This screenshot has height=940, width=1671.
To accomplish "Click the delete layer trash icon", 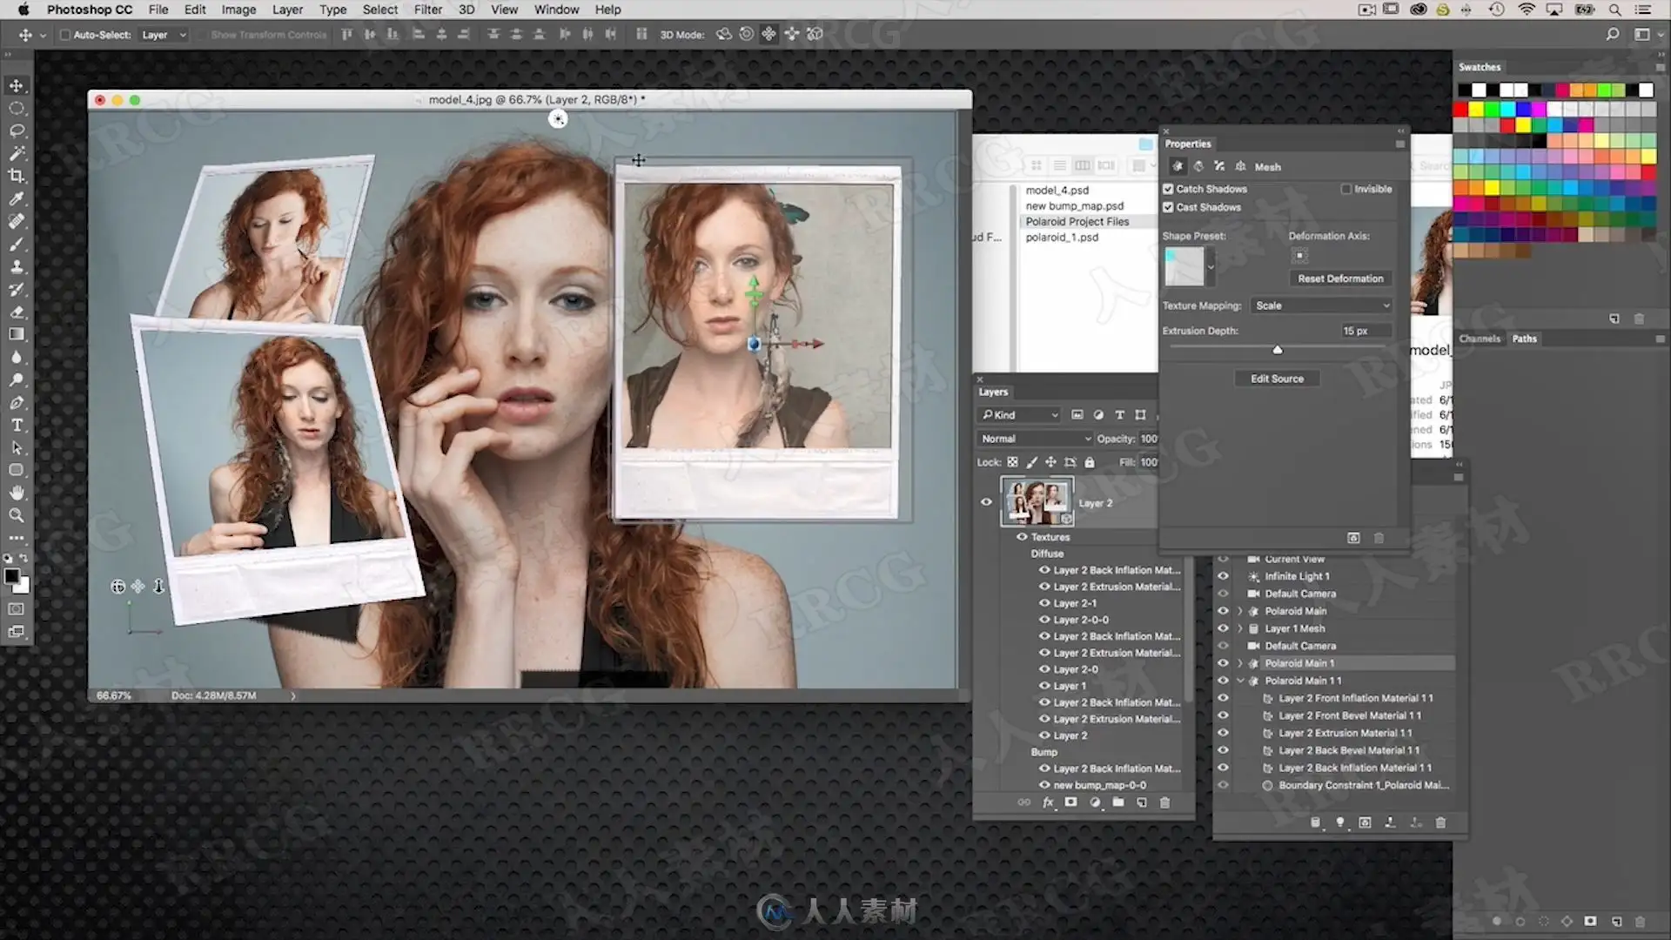I will point(1164,802).
